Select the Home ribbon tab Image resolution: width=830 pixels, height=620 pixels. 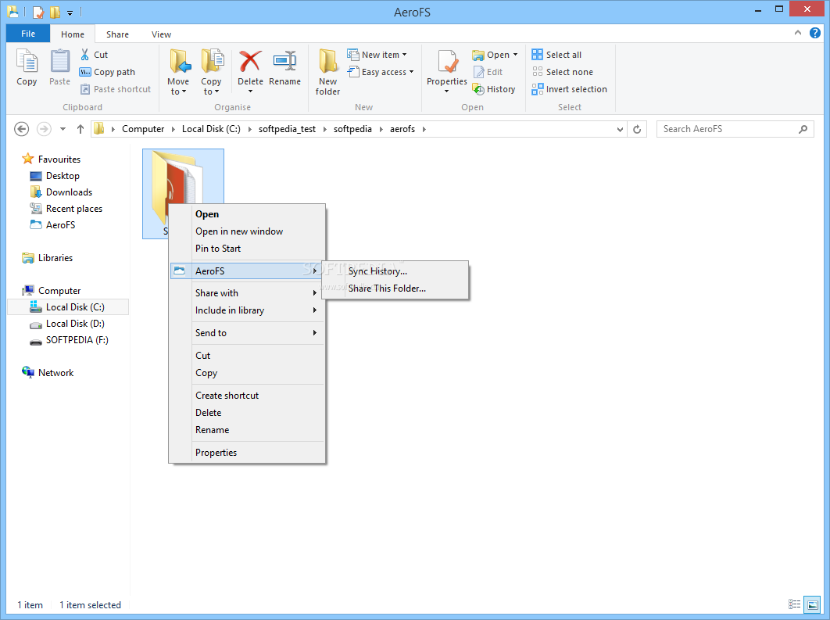73,34
